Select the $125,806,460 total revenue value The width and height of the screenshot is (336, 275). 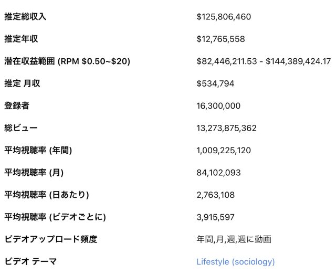point(224,17)
